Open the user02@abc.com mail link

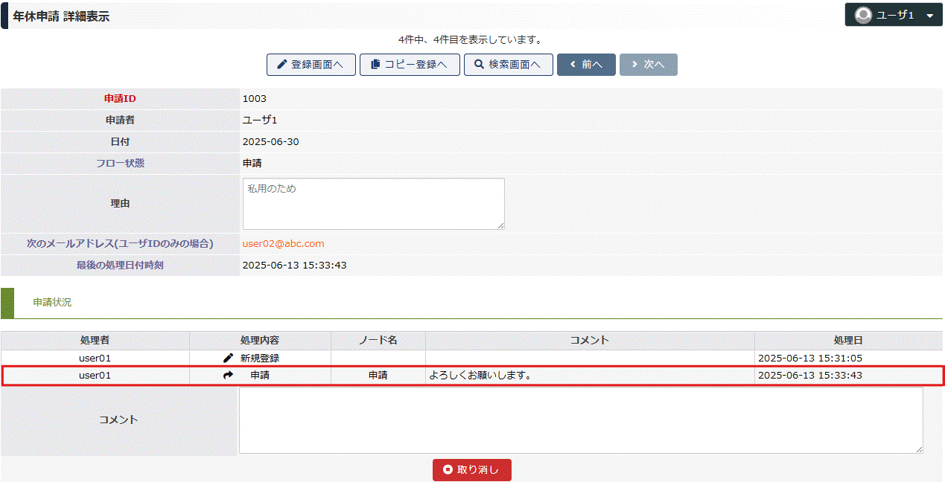(x=284, y=244)
